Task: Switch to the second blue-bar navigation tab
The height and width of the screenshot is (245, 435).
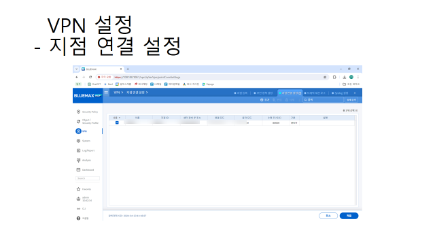Action: click(x=263, y=93)
